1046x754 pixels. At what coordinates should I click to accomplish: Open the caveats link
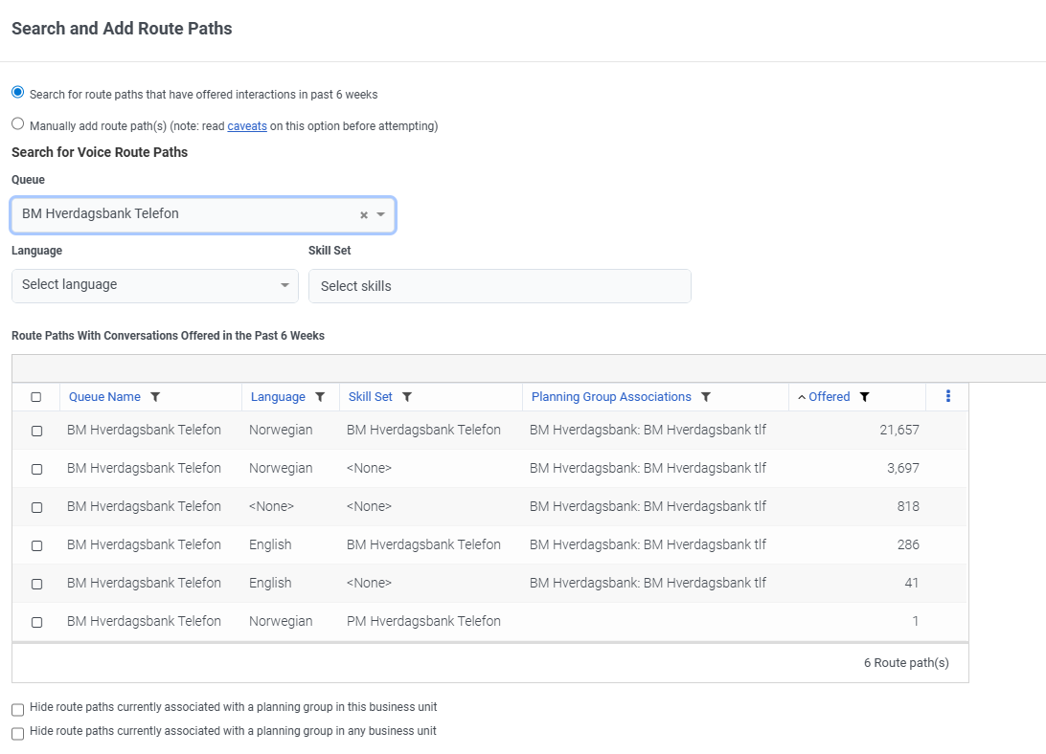(247, 126)
